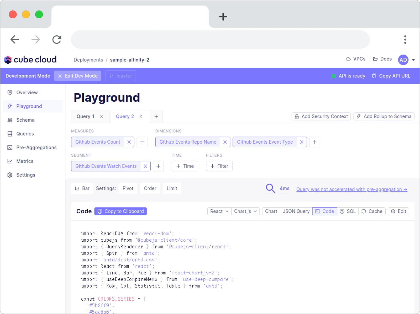Viewport: 420px width, 314px height.
Task: Click Exit Dev Mode button
Action: pos(78,76)
